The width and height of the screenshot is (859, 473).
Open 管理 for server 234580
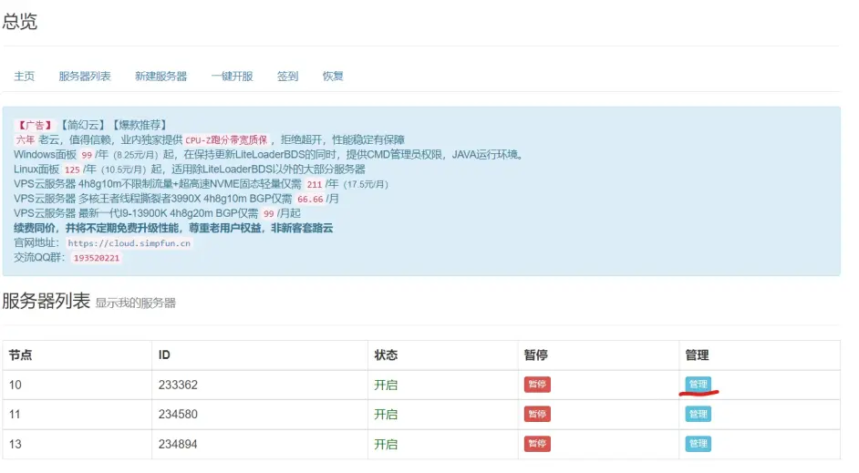tap(698, 415)
